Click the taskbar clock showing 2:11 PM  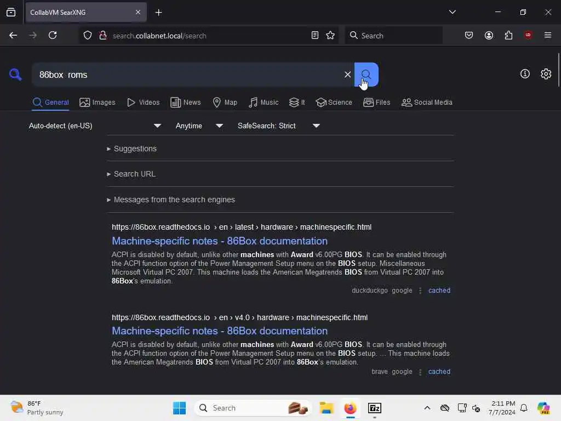(502, 408)
